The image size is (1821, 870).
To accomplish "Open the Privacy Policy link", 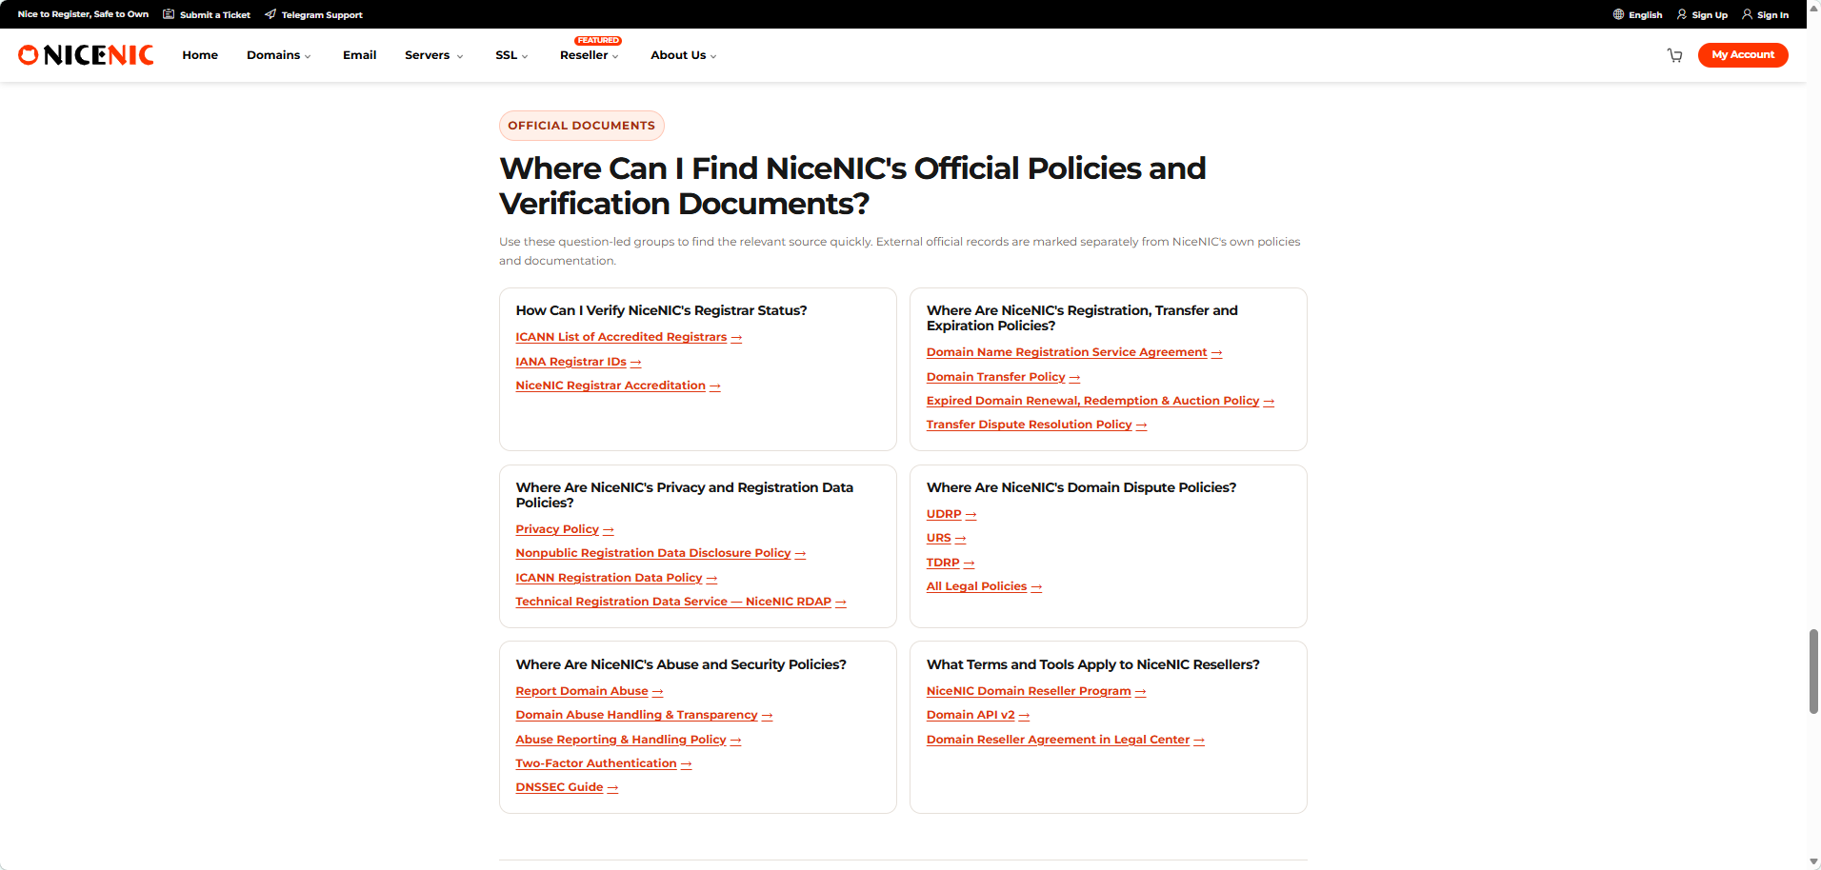I will click(565, 529).
